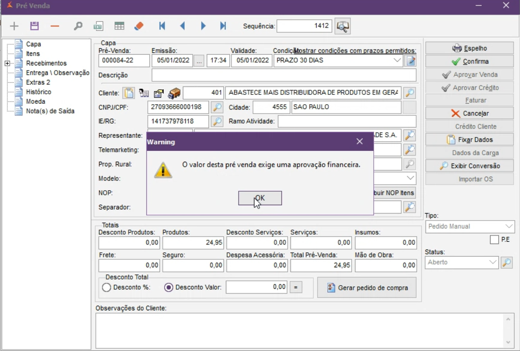Click the Fixar Dados button
The height and width of the screenshot is (351, 520).
[x=469, y=140]
